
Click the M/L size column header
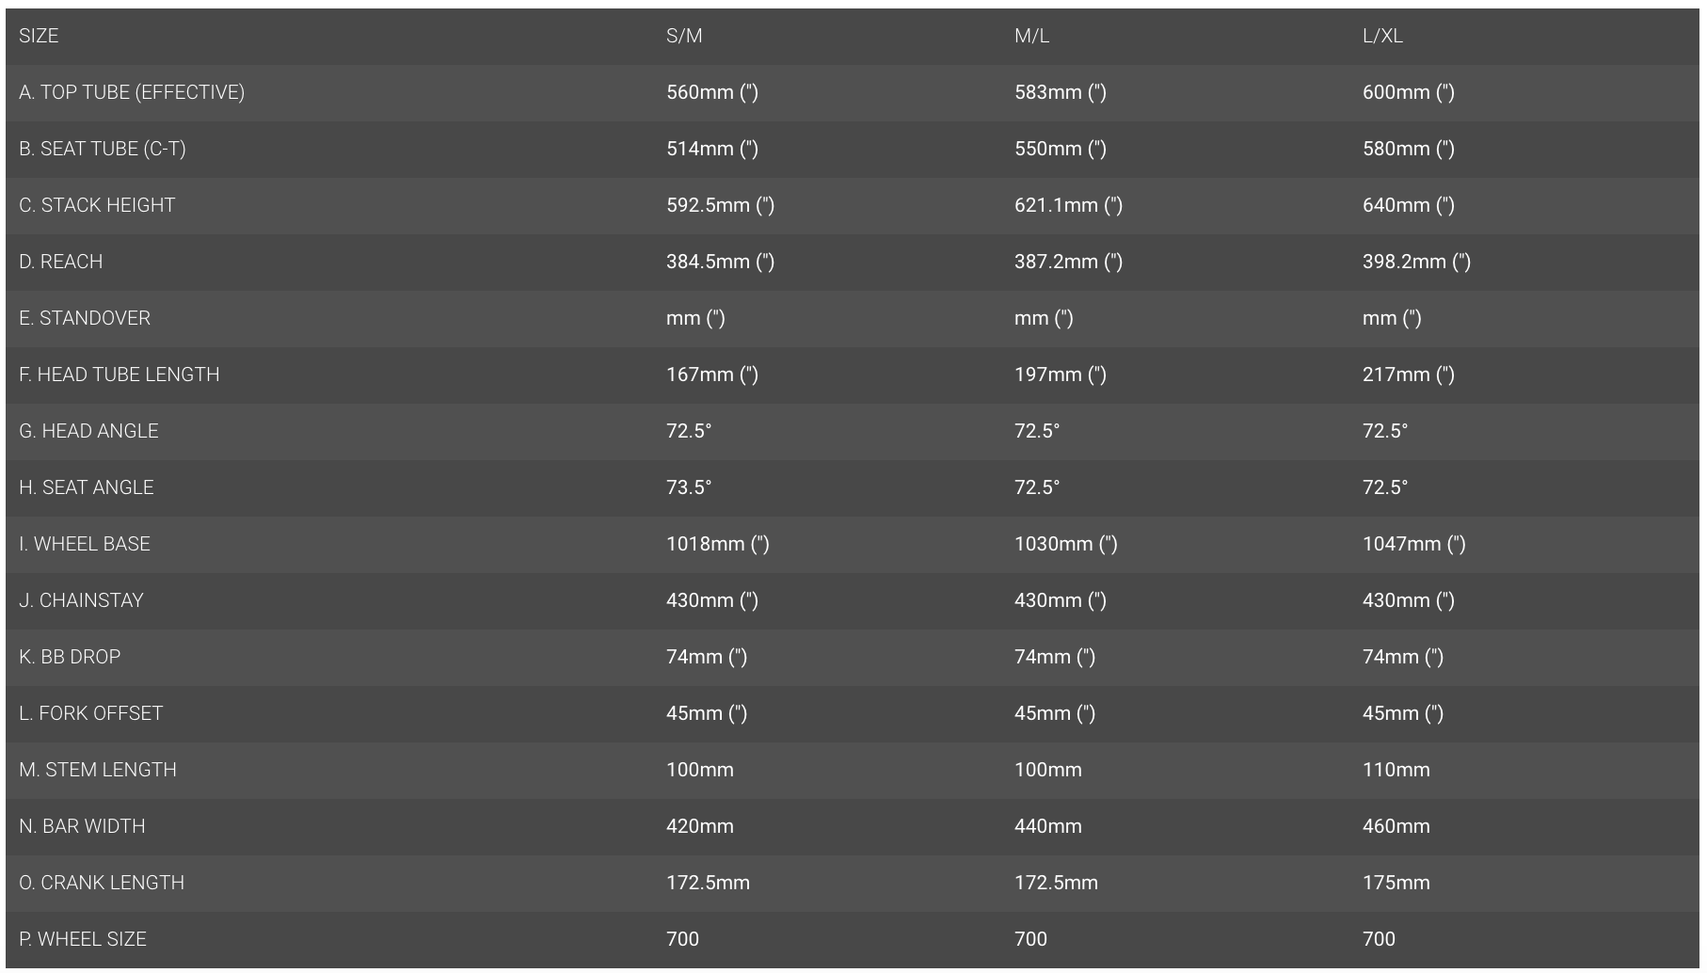tap(1031, 36)
